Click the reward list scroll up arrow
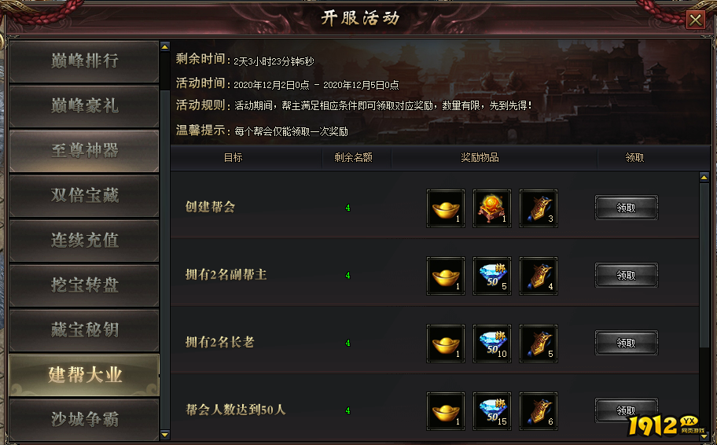 (704, 177)
